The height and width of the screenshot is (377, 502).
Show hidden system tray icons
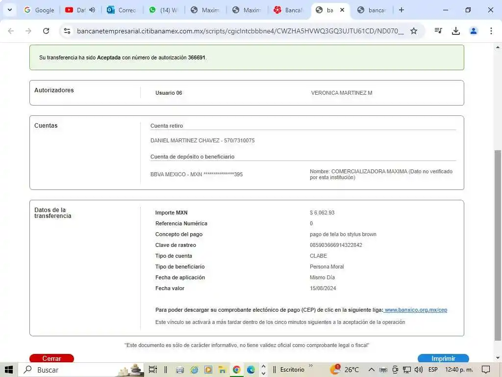[x=371, y=370]
